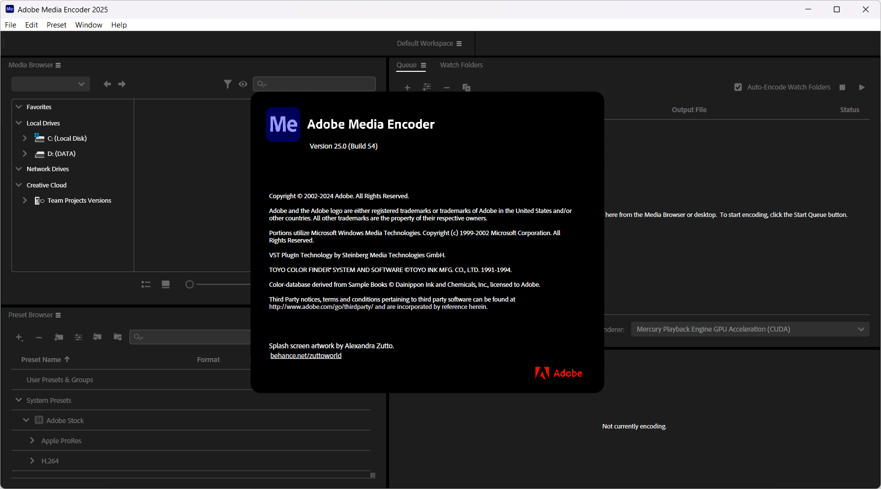Collapse the System Presets group
This screenshot has width=881, height=489.
[x=19, y=400]
